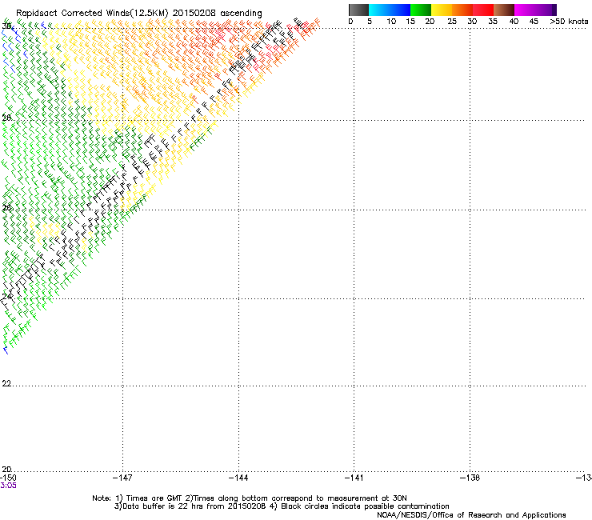
Task: Click the '-150' longitude axis label
Action: coord(8,478)
